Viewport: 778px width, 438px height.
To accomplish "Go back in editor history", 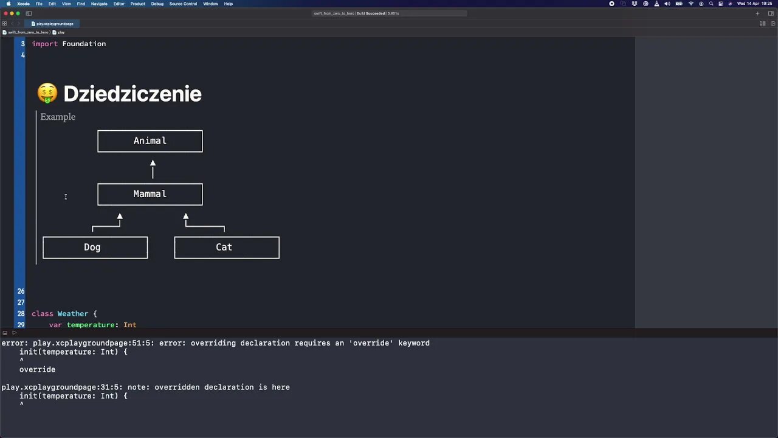I will click(x=12, y=24).
